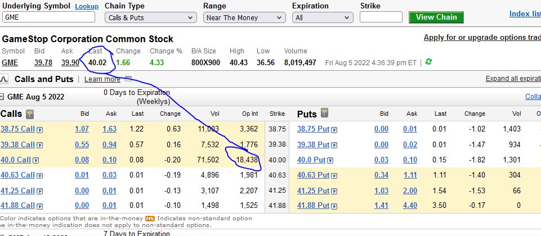Click the View Chain button
This screenshot has width=541, height=236.
click(x=436, y=17)
